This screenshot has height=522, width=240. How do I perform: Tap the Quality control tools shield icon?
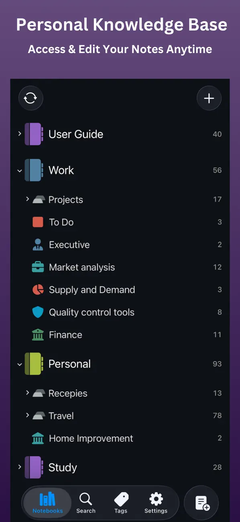pyautogui.click(x=38, y=312)
